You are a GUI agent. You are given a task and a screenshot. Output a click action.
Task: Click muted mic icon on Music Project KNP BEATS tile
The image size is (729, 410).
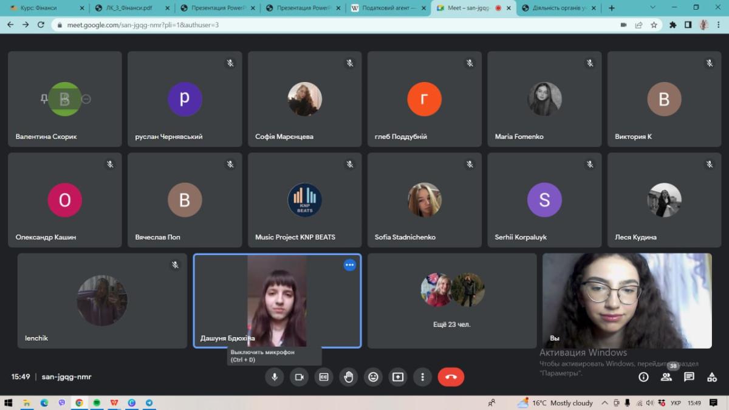[350, 164]
